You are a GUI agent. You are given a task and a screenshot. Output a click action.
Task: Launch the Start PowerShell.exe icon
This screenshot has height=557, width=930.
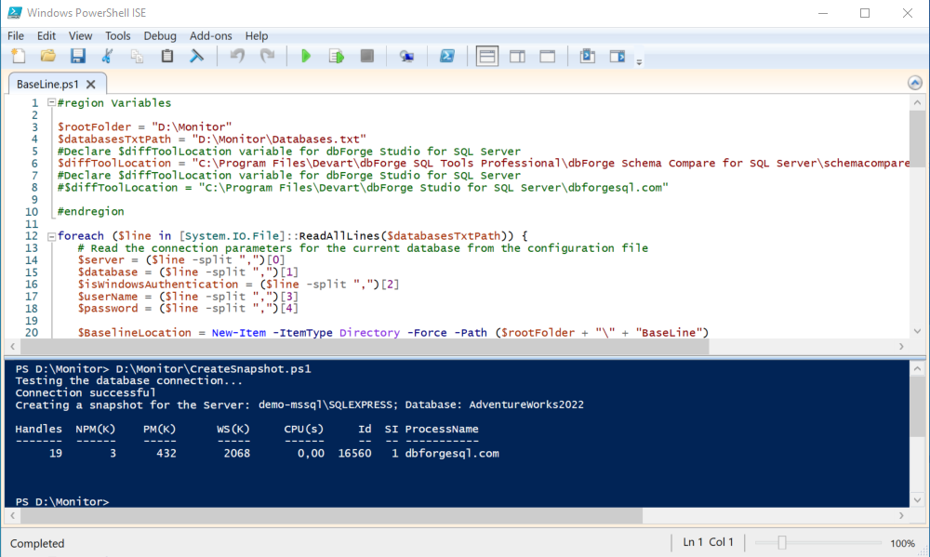click(x=446, y=57)
